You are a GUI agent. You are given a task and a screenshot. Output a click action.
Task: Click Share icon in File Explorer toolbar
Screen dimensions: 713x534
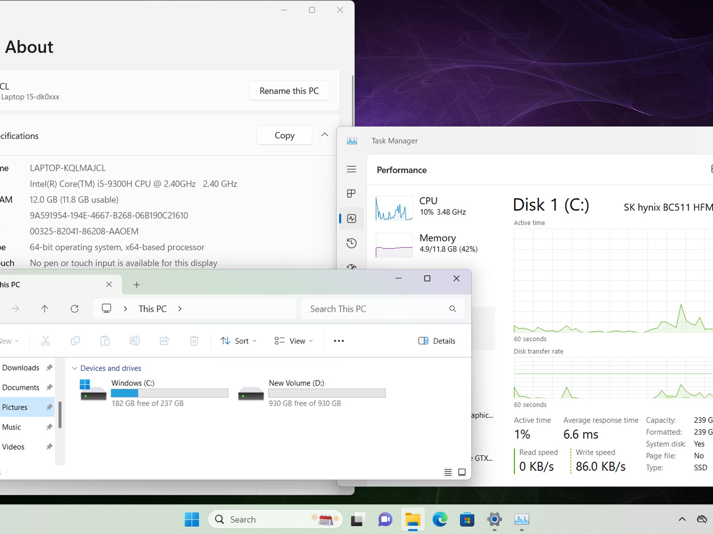coord(164,341)
